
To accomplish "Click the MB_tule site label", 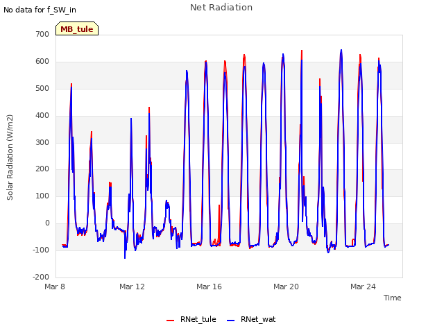I will 77,29.
